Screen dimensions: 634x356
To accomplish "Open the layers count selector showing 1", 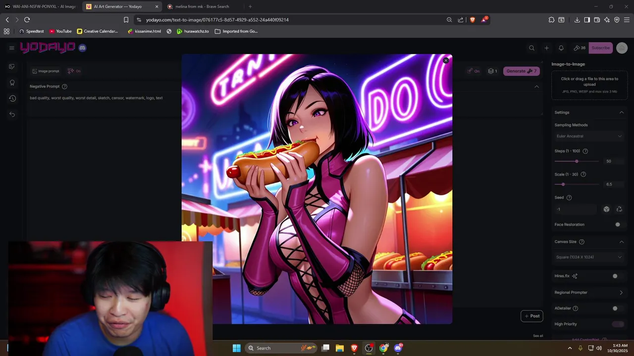I will pos(492,71).
